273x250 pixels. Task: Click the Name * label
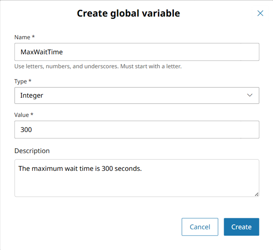coord(25,37)
